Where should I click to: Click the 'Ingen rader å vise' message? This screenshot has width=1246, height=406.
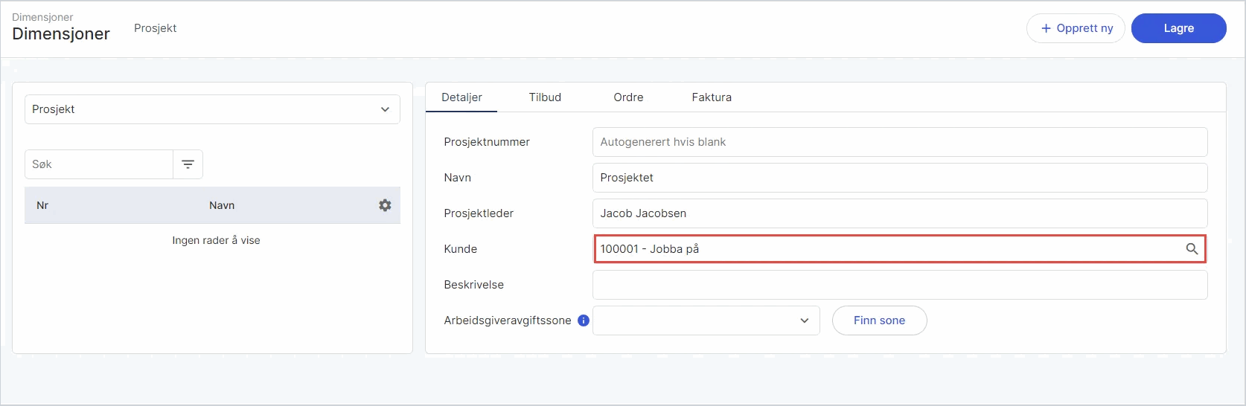(x=216, y=240)
